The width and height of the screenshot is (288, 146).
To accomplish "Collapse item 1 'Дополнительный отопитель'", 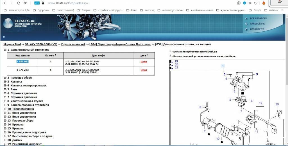I will click(5, 50).
